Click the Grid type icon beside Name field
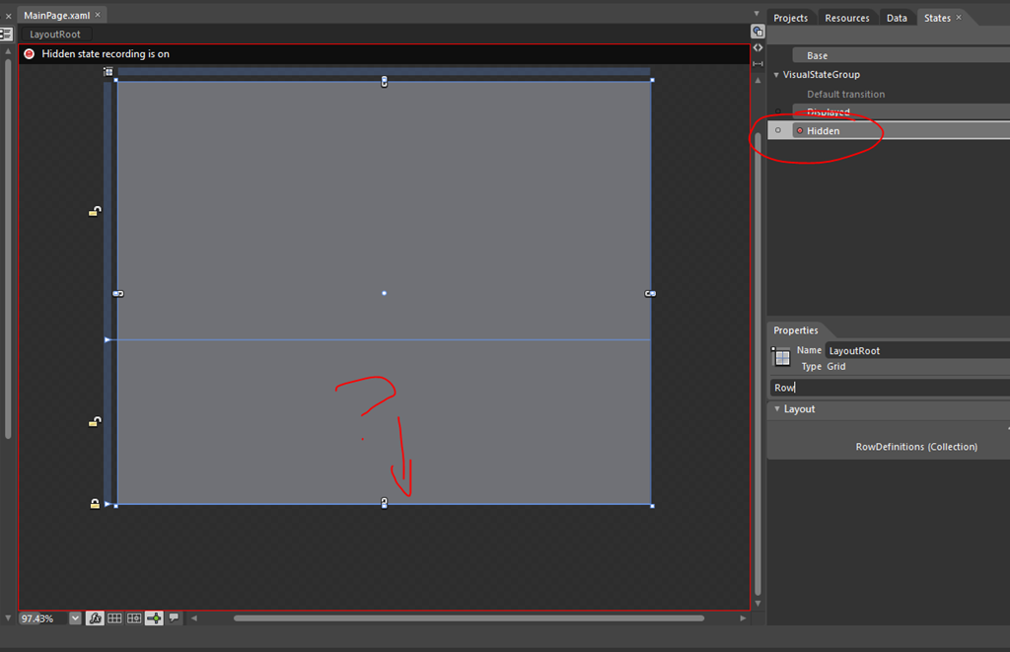The height and width of the screenshot is (652, 1010). coord(781,357)
